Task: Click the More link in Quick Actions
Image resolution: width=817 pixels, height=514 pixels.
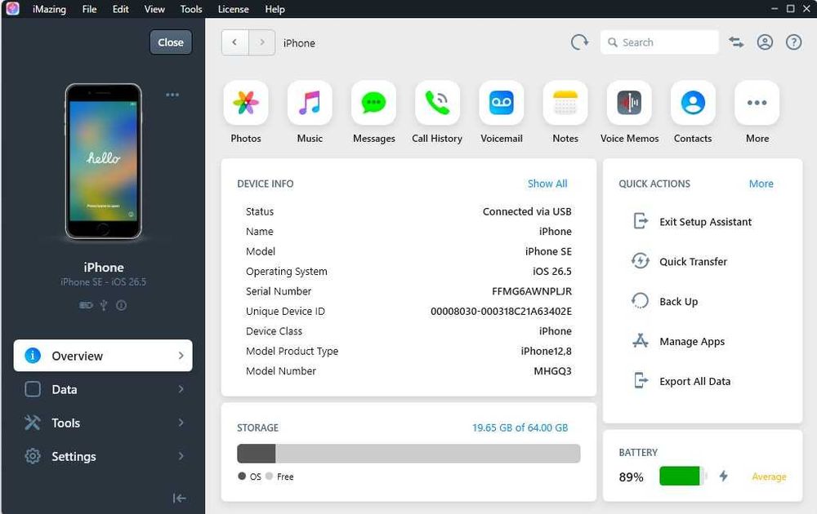Action: point(761,184)
